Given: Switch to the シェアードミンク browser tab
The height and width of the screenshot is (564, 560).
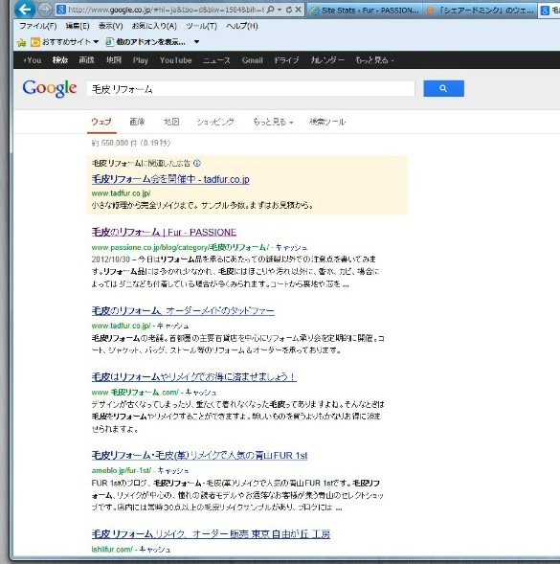Looking at the screenshot, I should click(481, 11).
